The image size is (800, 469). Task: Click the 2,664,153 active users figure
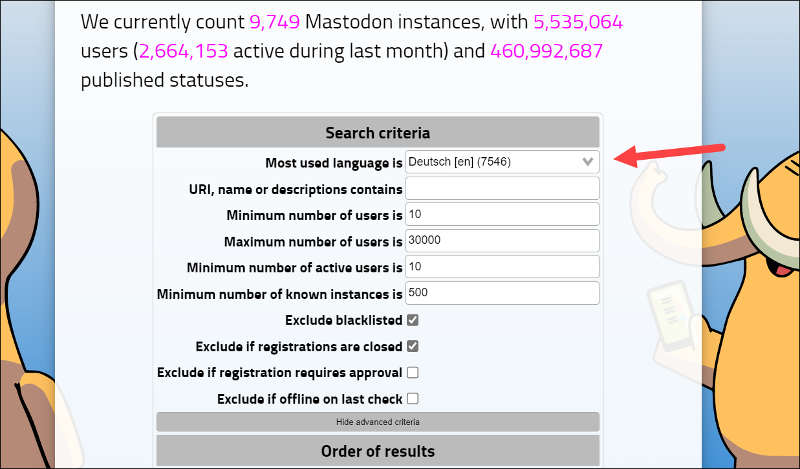pyautogui.click(x=183, y=52)
